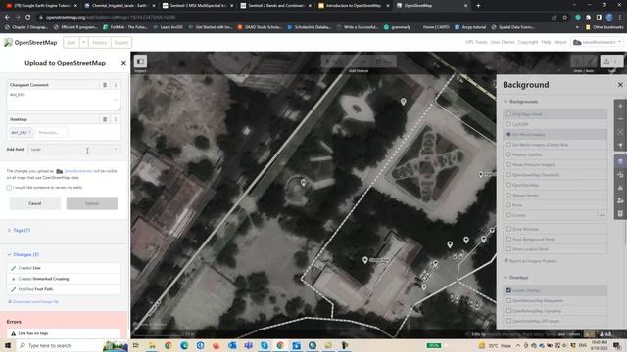Viewport: 627px width, 352px height.
Task: Enable Show Background Panel checkbox
Action: point(508,239)
